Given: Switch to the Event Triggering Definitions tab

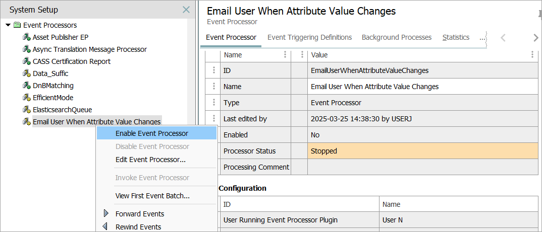Looking at the screenshot, I should pos(309,37).
